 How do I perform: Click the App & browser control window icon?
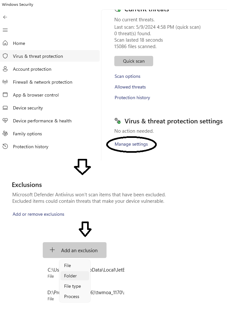5,95
